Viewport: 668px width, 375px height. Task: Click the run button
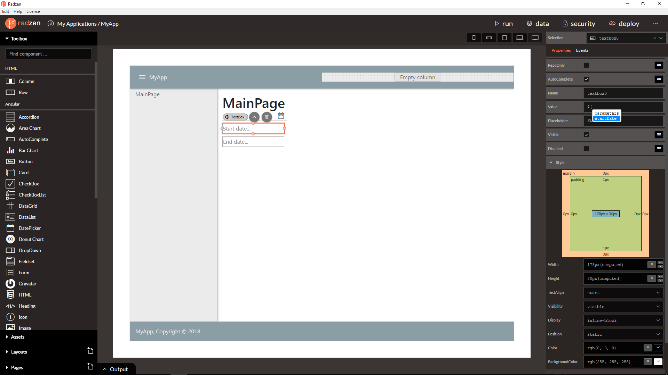tap(504, 24)
